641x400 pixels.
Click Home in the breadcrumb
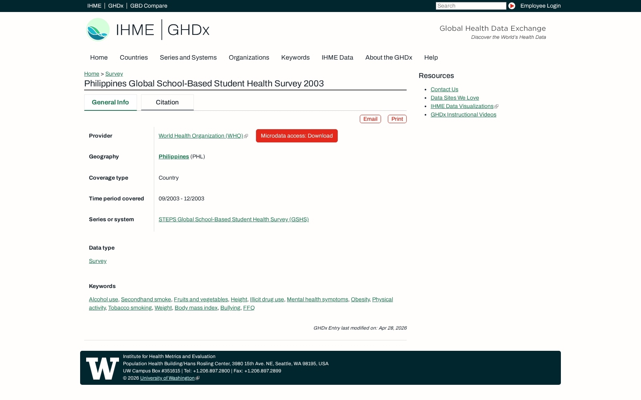92,74
